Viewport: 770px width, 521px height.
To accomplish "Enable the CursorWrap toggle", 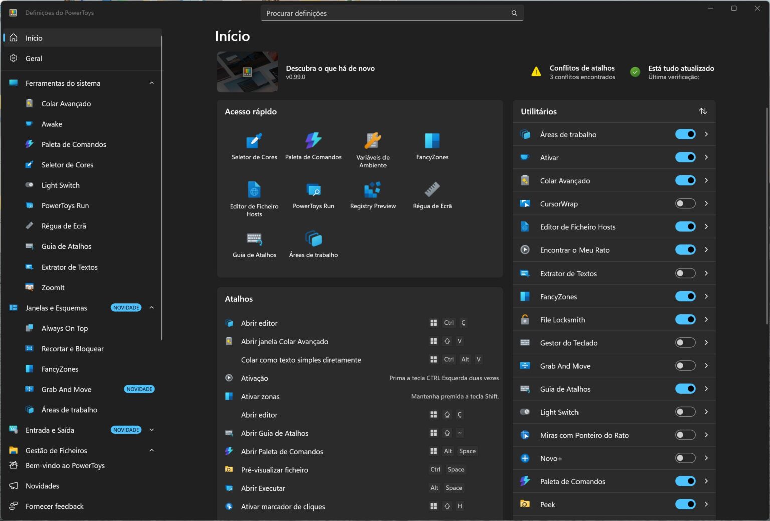I will (x=685, y=204).
